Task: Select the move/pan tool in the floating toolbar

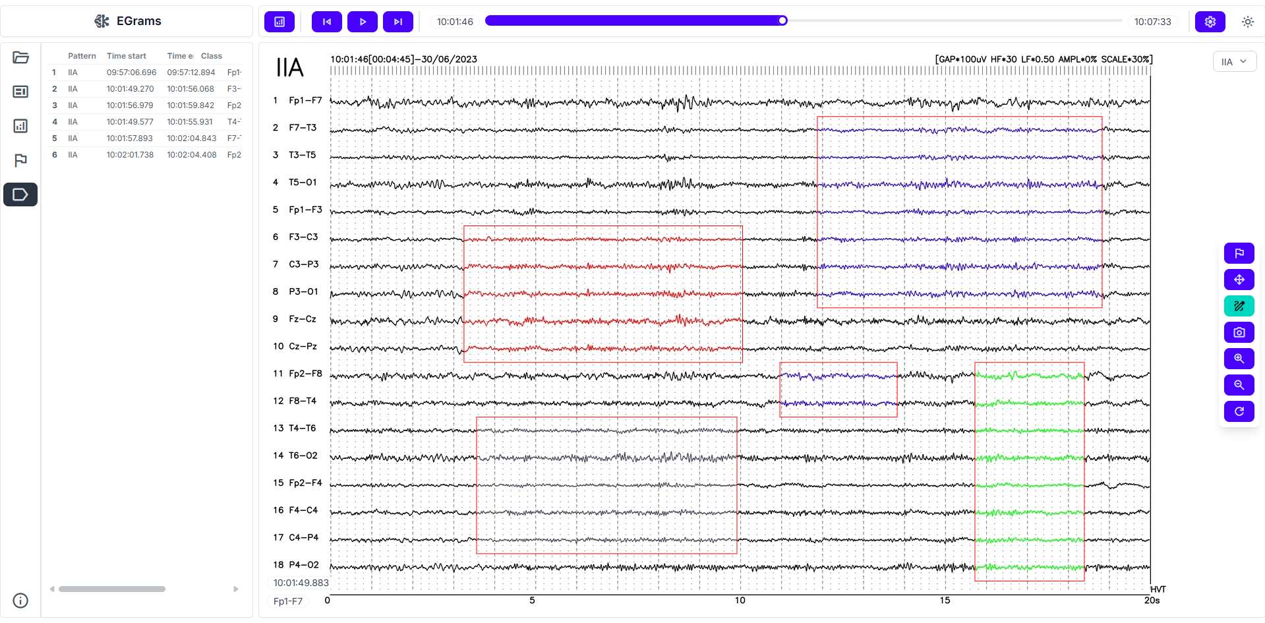Action: tap(1239, 280)
